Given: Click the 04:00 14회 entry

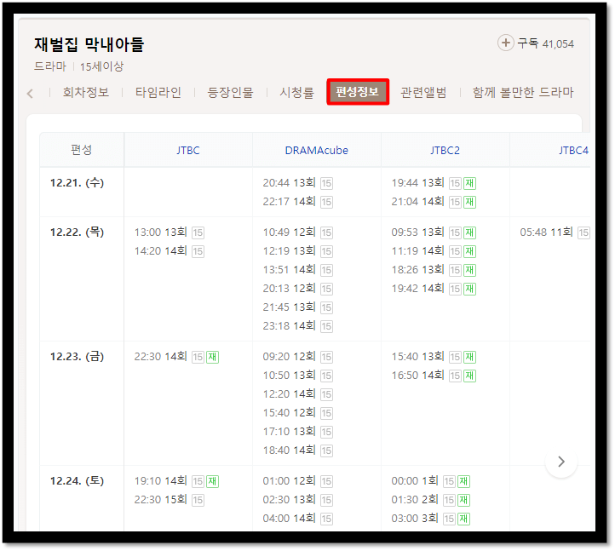Looking at the screenshot, I should pos(297,519).
